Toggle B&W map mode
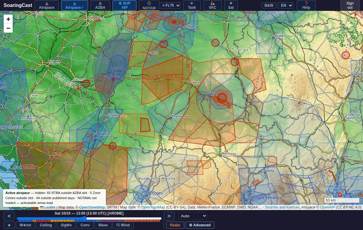This screenshot has width=363, height=230. coord(269,5)
